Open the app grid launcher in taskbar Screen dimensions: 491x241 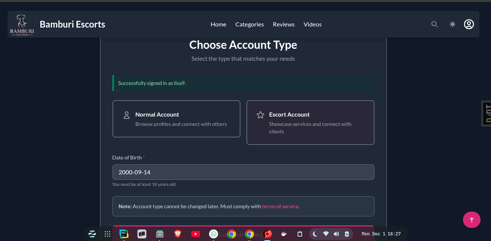(108, 234)
